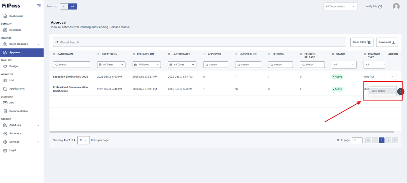Open Accounts in the sidebar
This screenshot has width=407, height=183.
click(15, 134)
